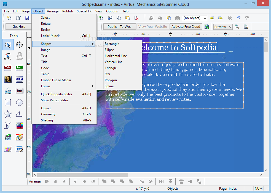Click the Get Help button
The image size is (271, 193).
click(x=19, y=27)
